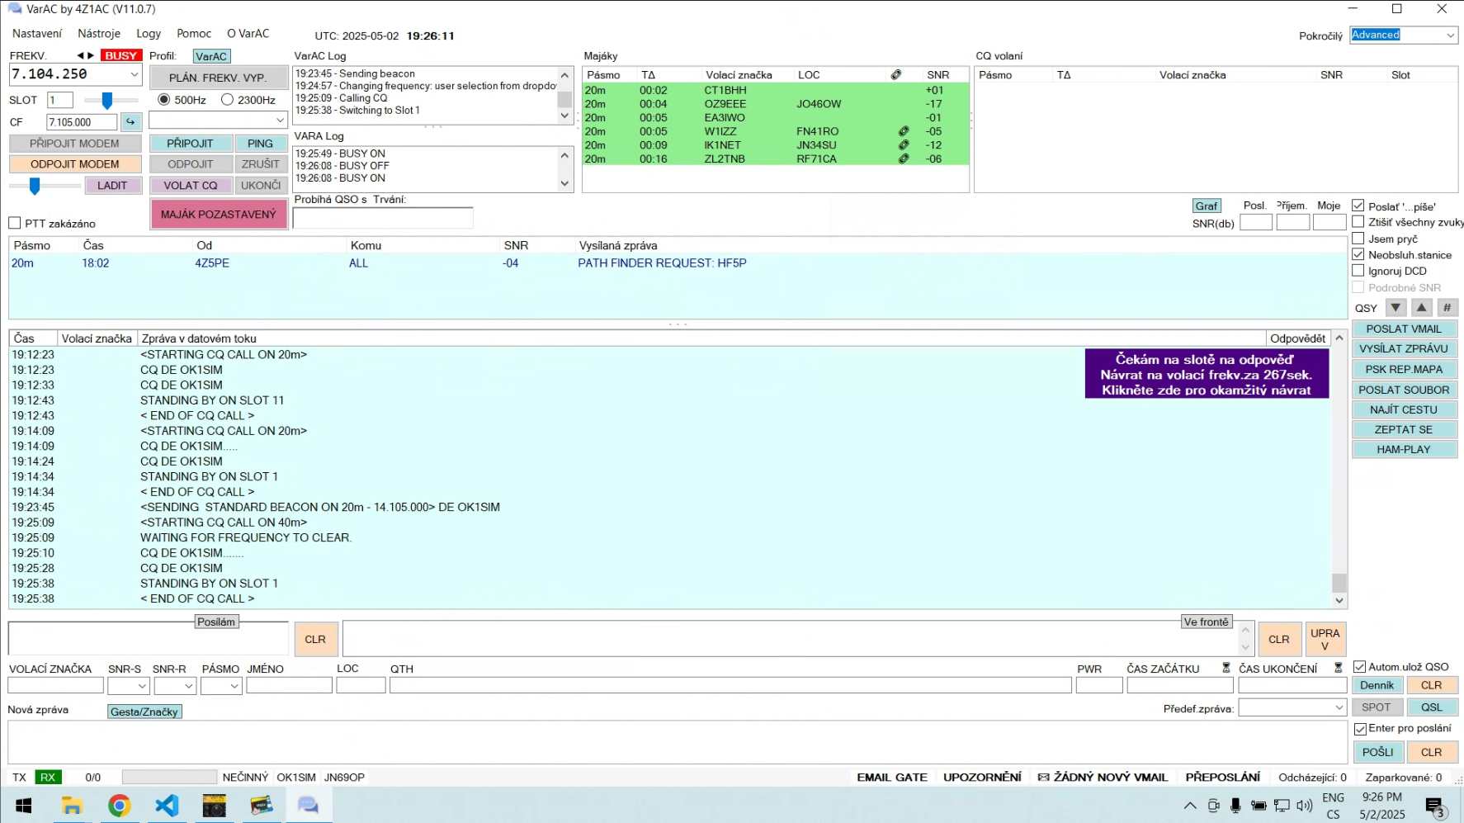Enable the Jsem pryč checkbox
Viewport: 1464px width, 823px height.
click(1358, 239)
